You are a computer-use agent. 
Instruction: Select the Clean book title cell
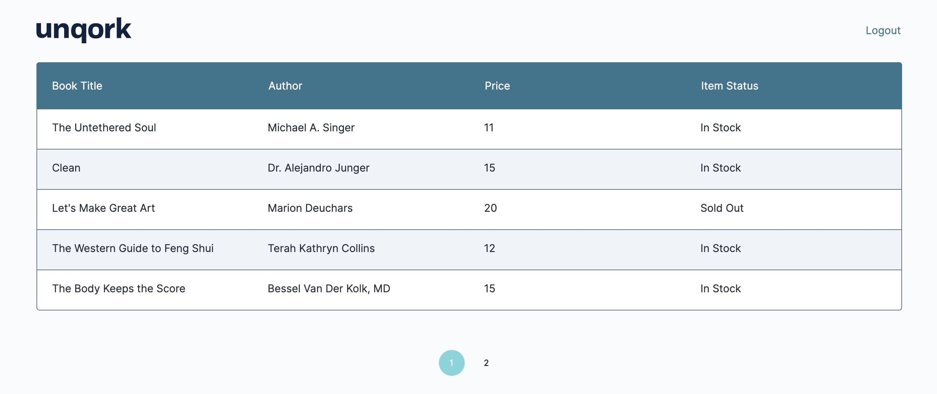[66, 168]
